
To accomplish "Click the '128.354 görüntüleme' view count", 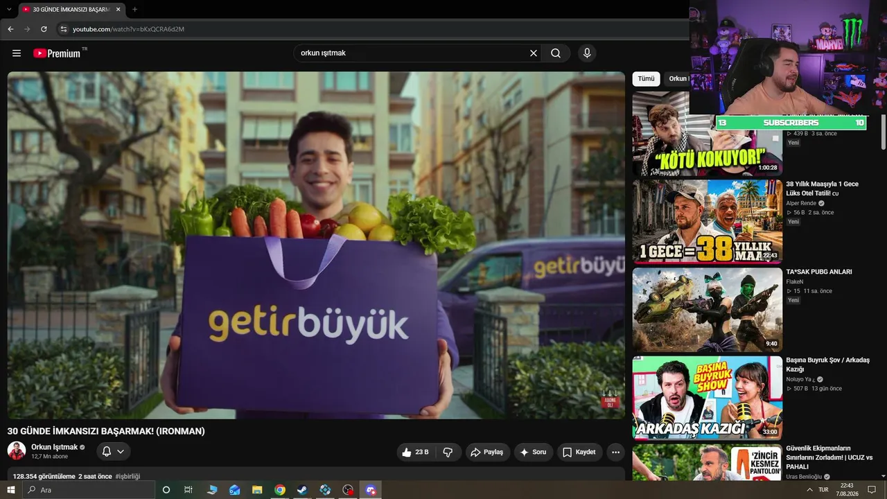I will click(x=44, y=477).
